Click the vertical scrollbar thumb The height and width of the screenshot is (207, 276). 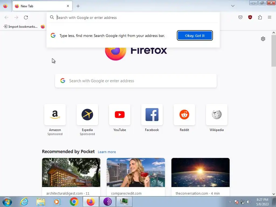click(274, 51)
